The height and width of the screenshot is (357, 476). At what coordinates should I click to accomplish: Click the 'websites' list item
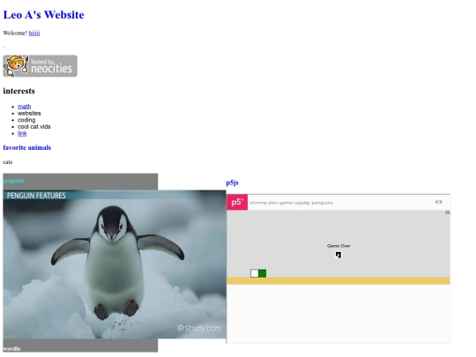coord(29,113)
